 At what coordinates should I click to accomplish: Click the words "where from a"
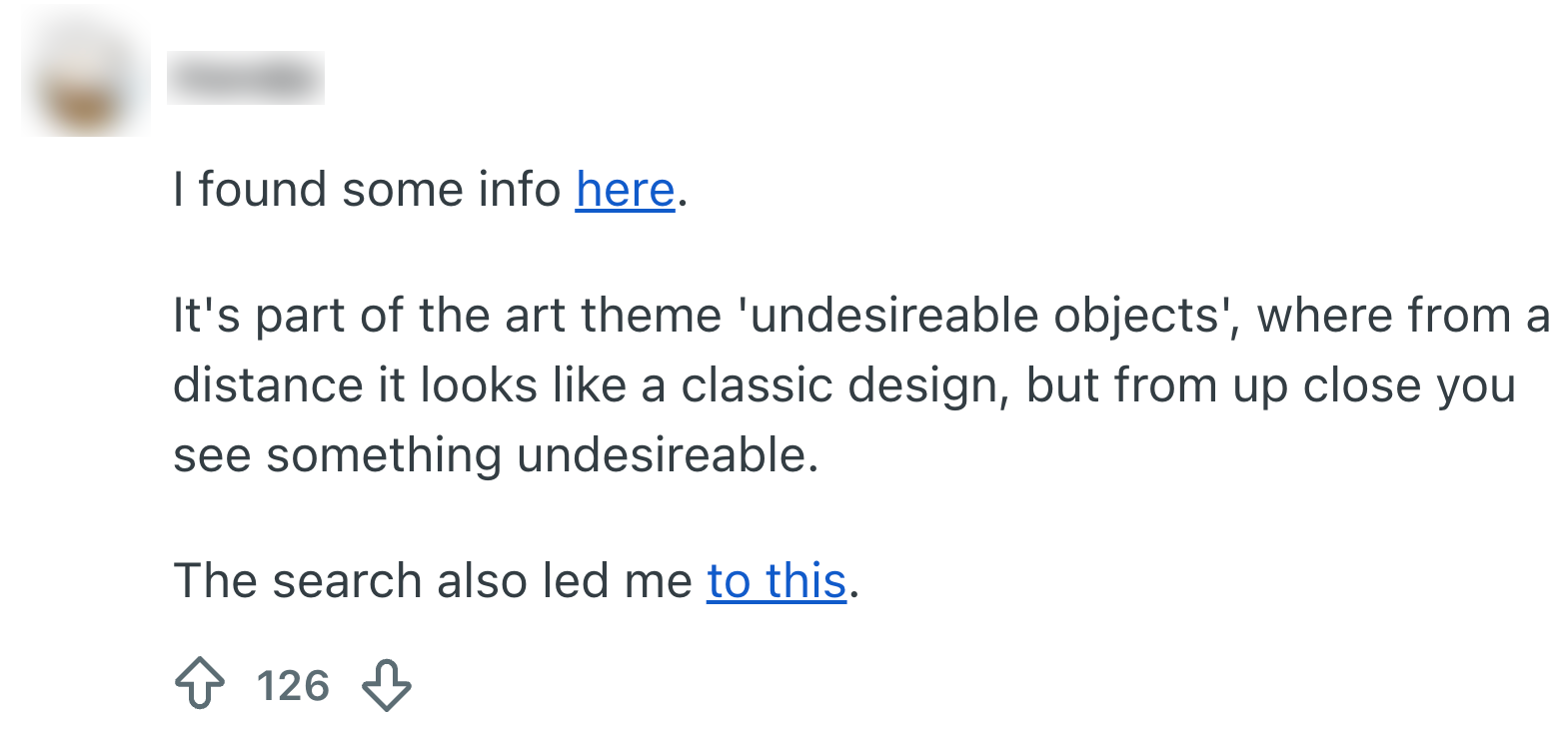[x=1402, y=316]
